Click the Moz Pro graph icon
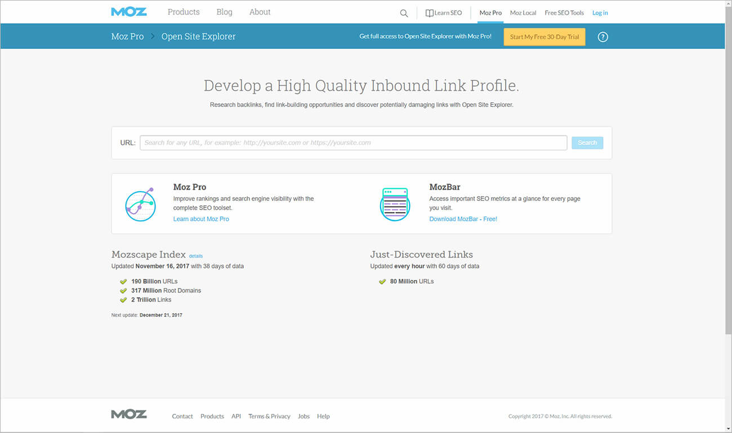Image resolution: width=732 pixels, height=433 pixels. pos(140,204)
